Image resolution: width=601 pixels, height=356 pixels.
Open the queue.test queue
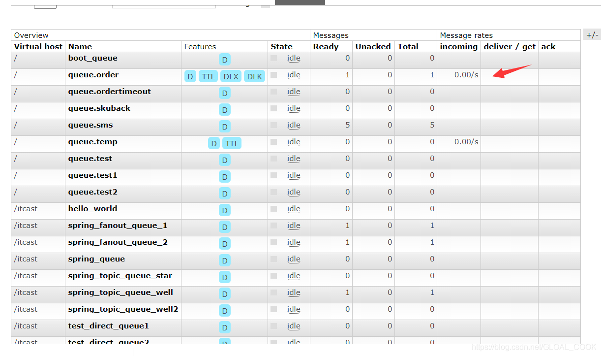pos(90,159)
